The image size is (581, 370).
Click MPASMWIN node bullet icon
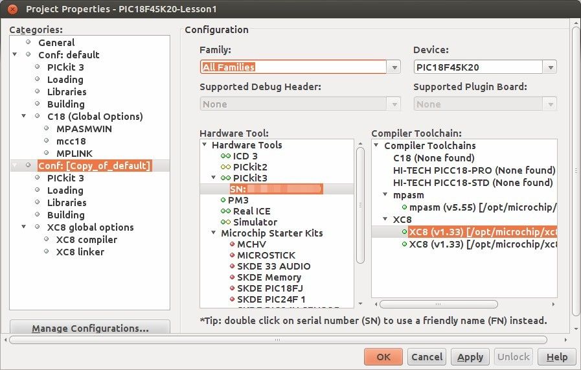point(47,129)
